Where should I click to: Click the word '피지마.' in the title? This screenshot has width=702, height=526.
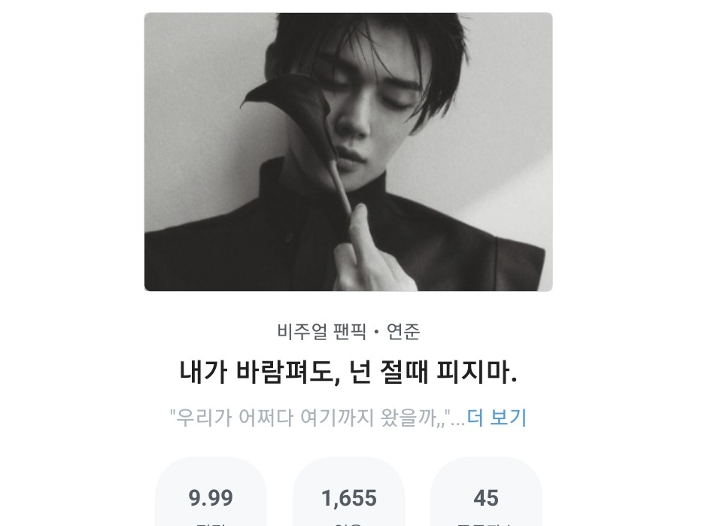tap(477, 372)
